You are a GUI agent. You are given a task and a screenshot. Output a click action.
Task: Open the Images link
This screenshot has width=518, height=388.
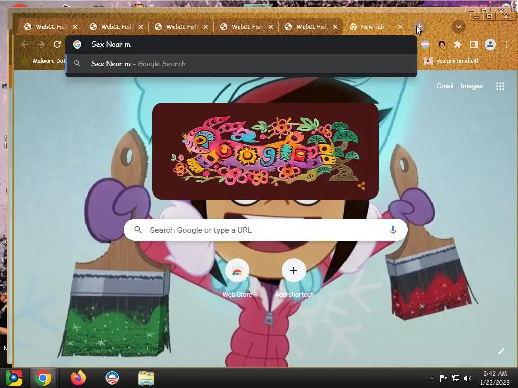(x=471, y=86)
